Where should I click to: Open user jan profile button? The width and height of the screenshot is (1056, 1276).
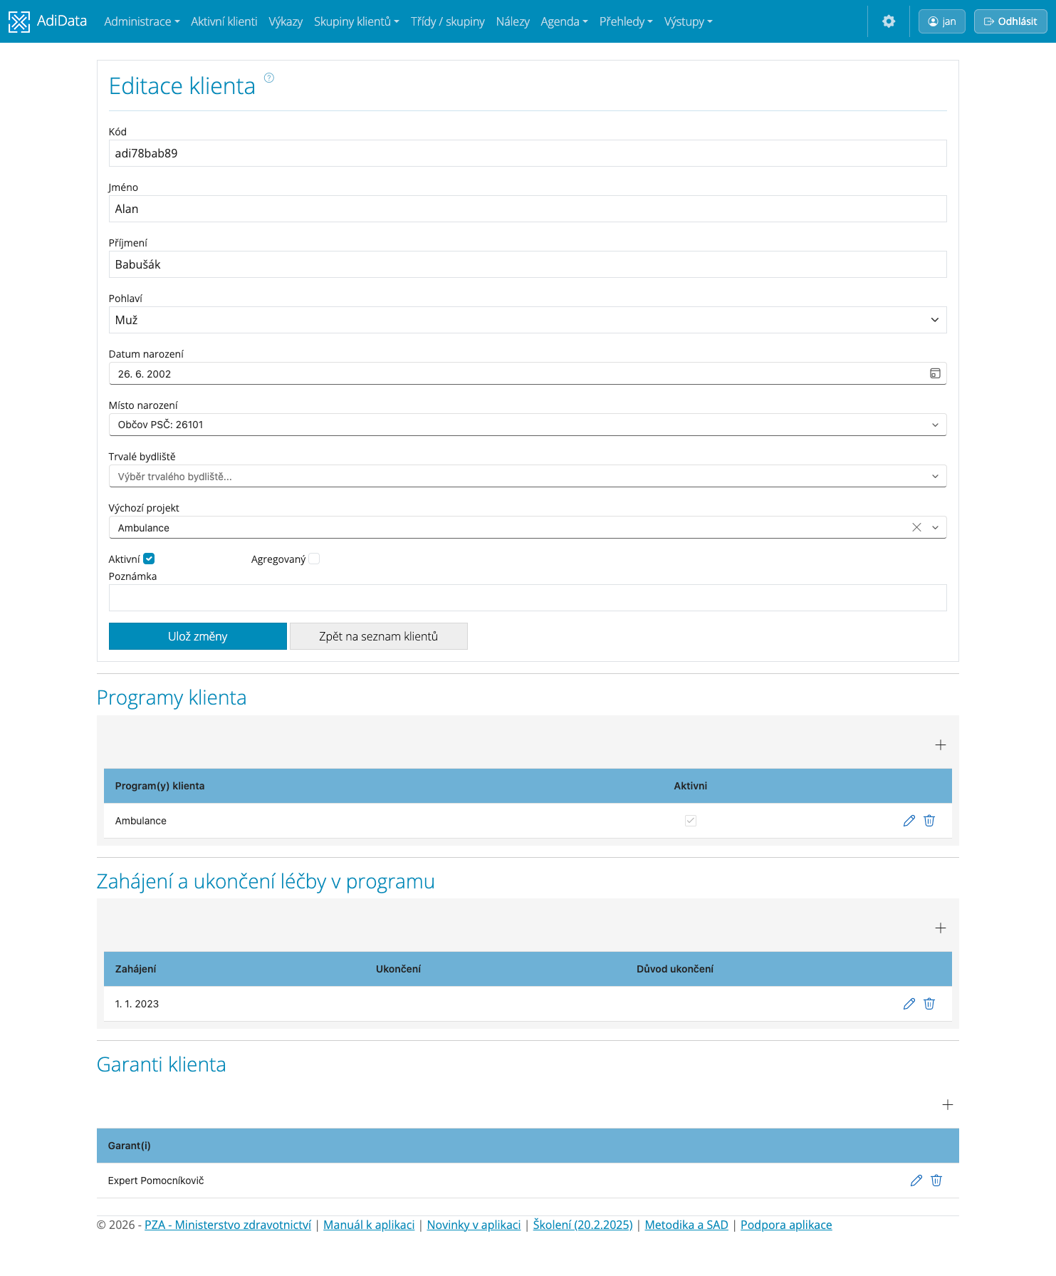pos(942,21)
